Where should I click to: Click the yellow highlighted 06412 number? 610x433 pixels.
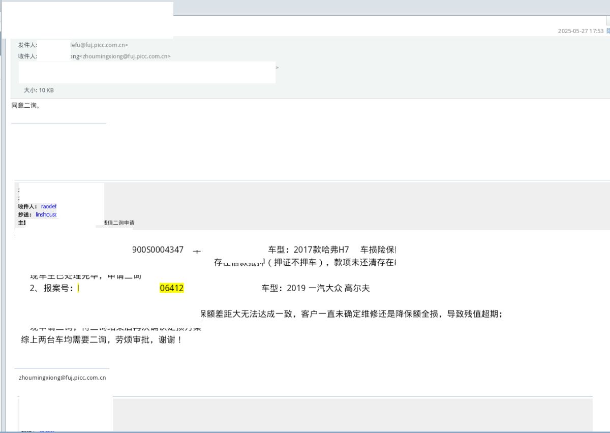(171, 288)
